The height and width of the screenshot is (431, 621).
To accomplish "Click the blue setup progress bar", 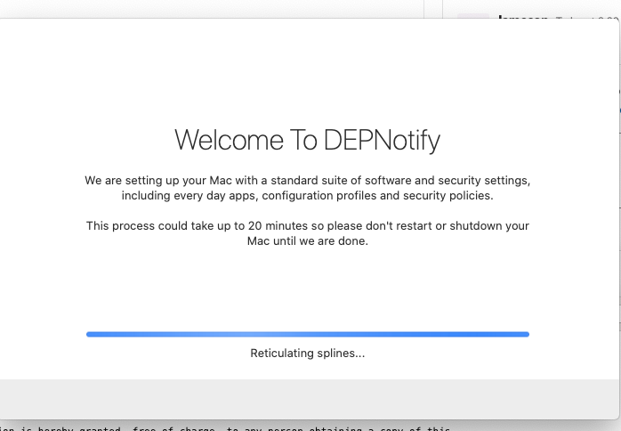I will pos(308,334).
